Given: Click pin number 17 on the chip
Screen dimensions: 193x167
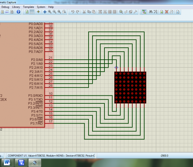Looking at the screenshot, I should (x=51, y=121).
